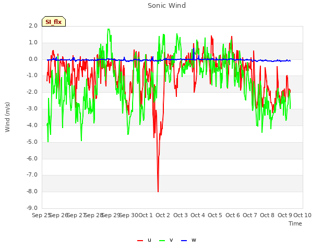This screenshot has width=334, height=250.
Task: Click the red u minimum spike at -8.0
Action: 158,191
